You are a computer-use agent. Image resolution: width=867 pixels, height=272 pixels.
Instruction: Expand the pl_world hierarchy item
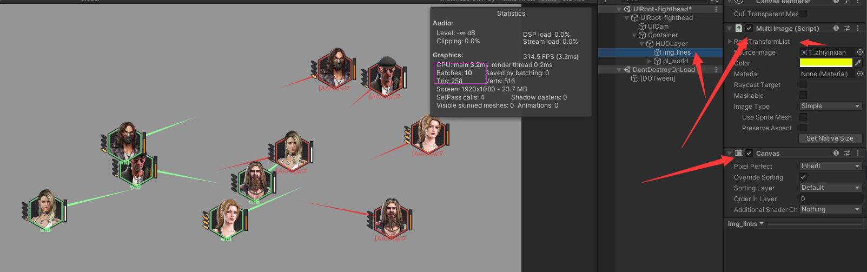[650, 61]
